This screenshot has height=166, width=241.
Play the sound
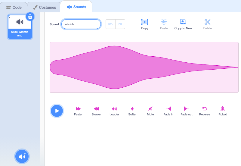click(57, 111)
